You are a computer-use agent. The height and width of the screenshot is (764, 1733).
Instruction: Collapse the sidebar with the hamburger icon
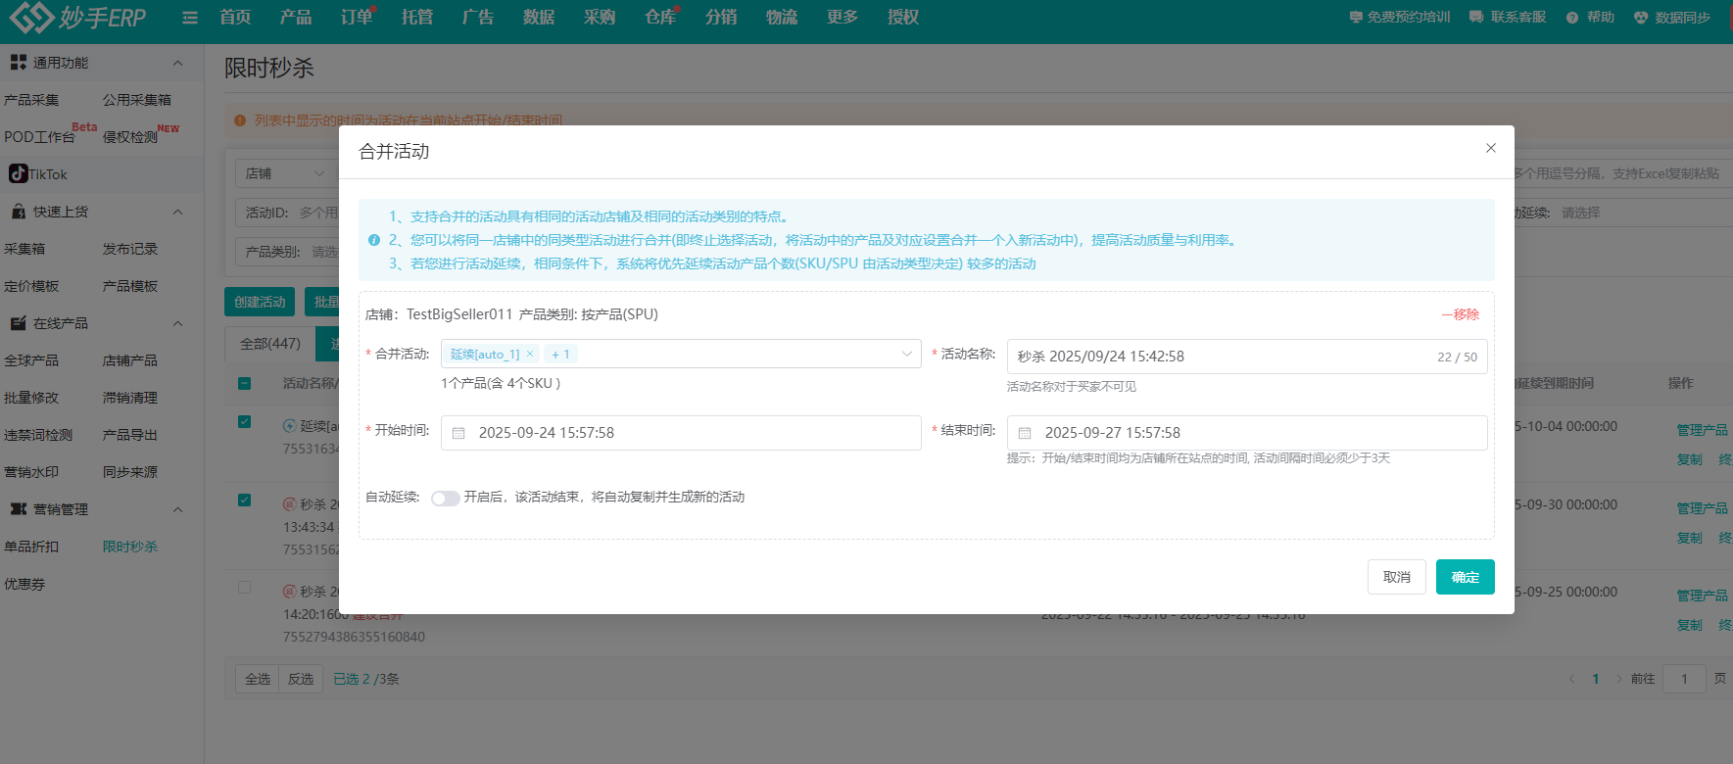(190, 18)
